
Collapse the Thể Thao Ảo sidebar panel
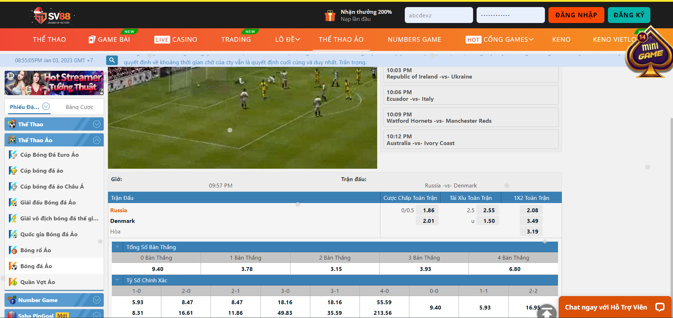[x=97, y=140]
